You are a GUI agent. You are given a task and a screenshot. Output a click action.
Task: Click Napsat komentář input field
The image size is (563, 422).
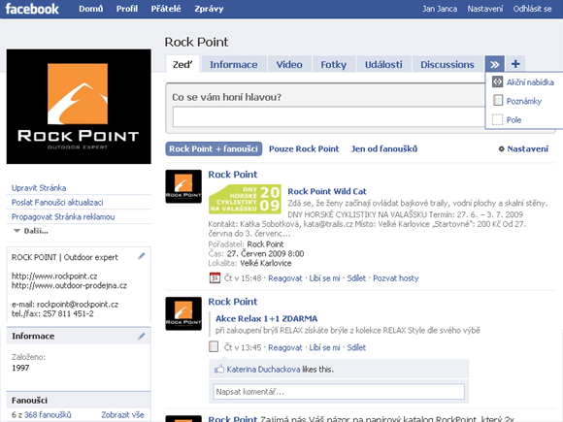[x=339, y=392]
